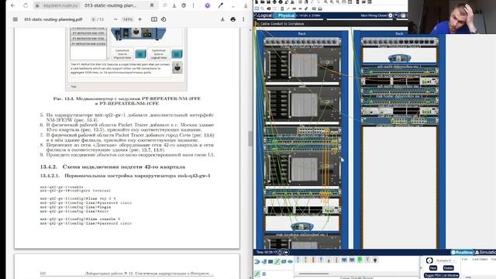Go back in the browser
This screenshot has width=496, height=279.
point(13,5)
